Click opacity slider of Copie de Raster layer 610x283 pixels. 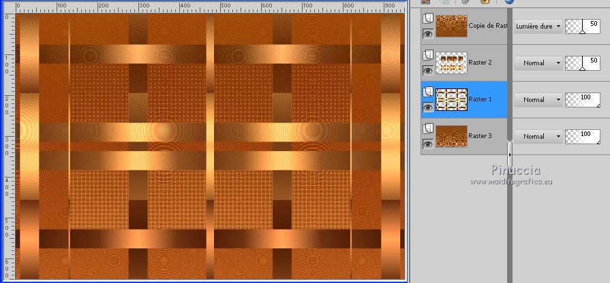pyautogui.click(x=582, y=27)
